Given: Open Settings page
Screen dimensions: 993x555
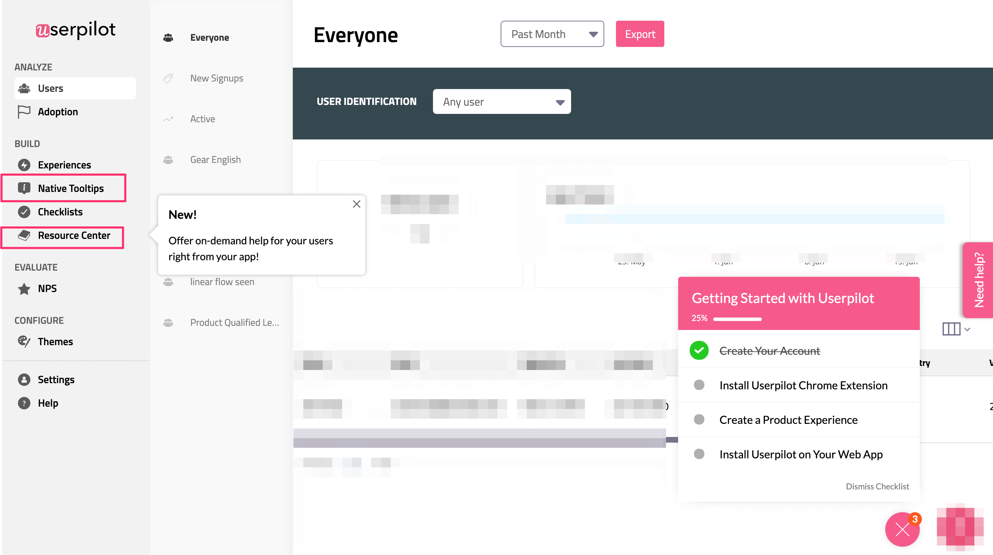Looking at the screenshot, I should (x=56, y=380).
